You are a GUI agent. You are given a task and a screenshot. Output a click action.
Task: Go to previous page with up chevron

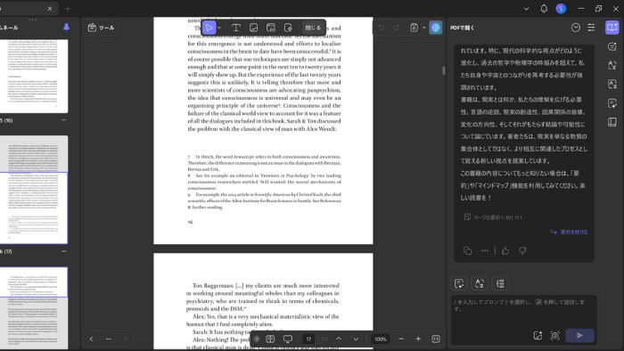(339, 339)
